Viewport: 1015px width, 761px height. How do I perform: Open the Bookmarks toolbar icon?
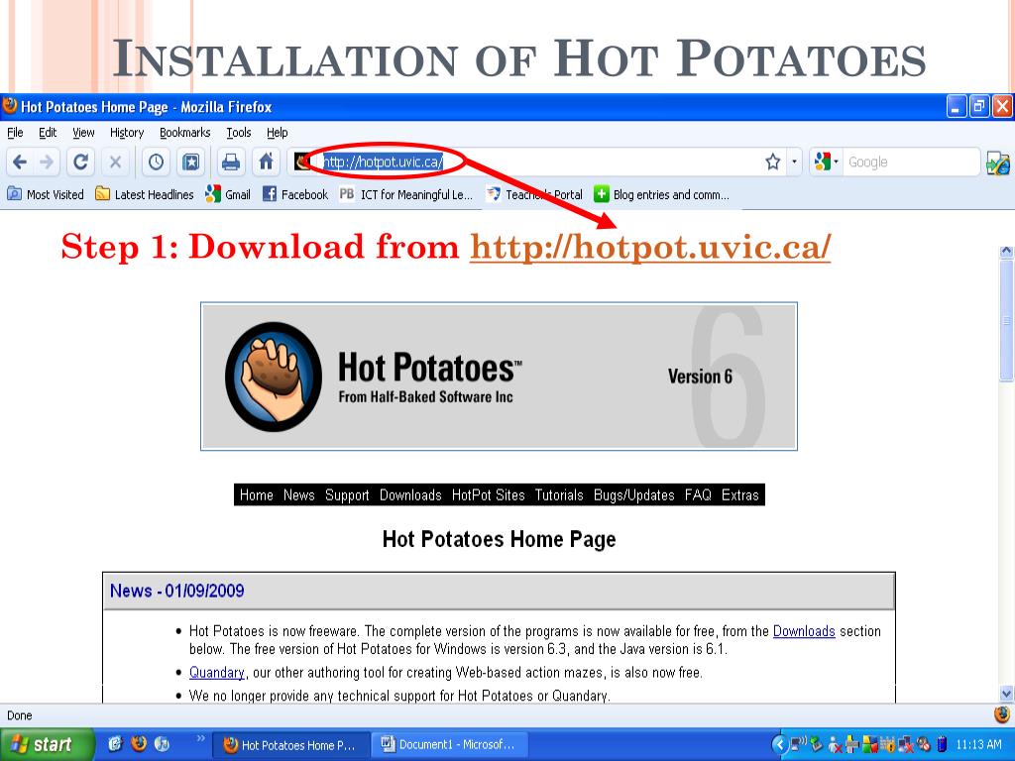click(x=191, y=162)
